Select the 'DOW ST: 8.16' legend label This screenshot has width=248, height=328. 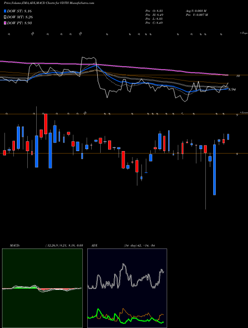point(19,11)
